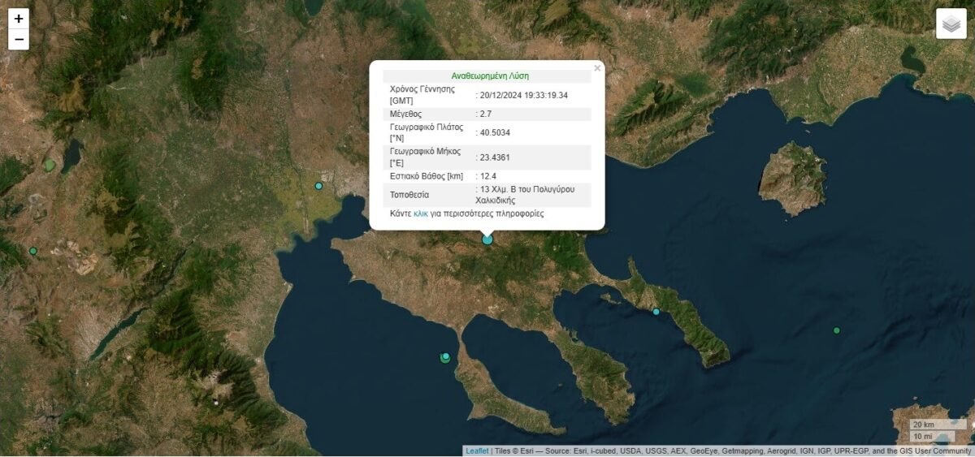Zoom in on the map
Viewport: 975px width, 457px height.
[x=19, y=19]
